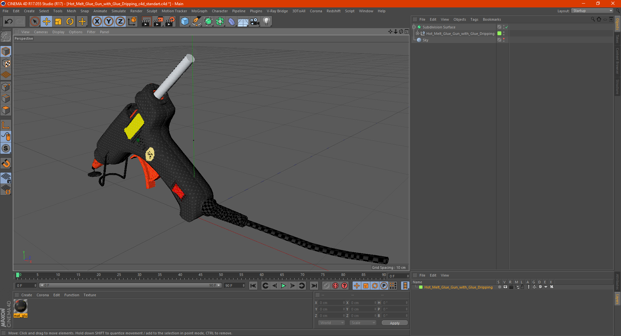Activate the Scale tool in top toolbar

pyautogui.click(x=58, y=22)
